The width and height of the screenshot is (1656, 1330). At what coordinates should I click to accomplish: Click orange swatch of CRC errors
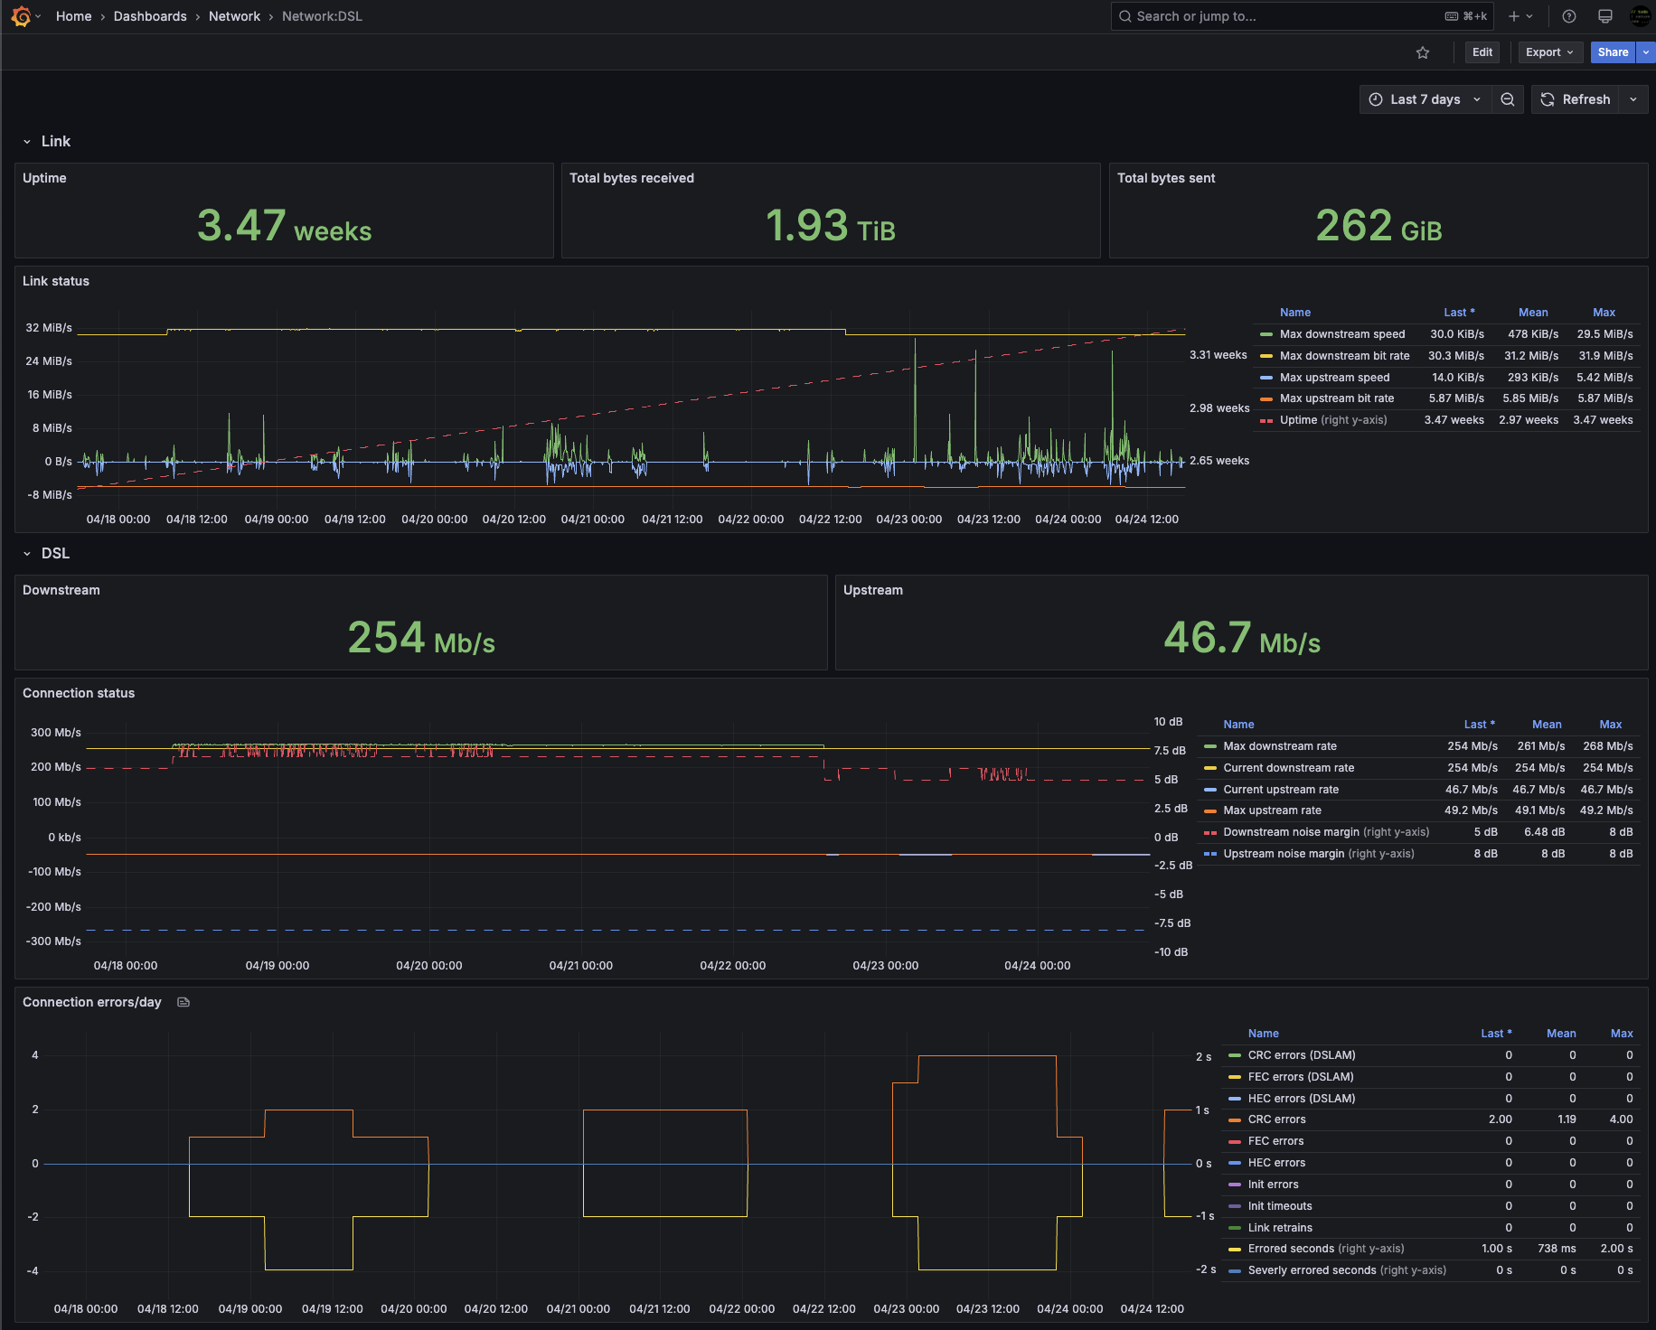tap(1235, 1119)
